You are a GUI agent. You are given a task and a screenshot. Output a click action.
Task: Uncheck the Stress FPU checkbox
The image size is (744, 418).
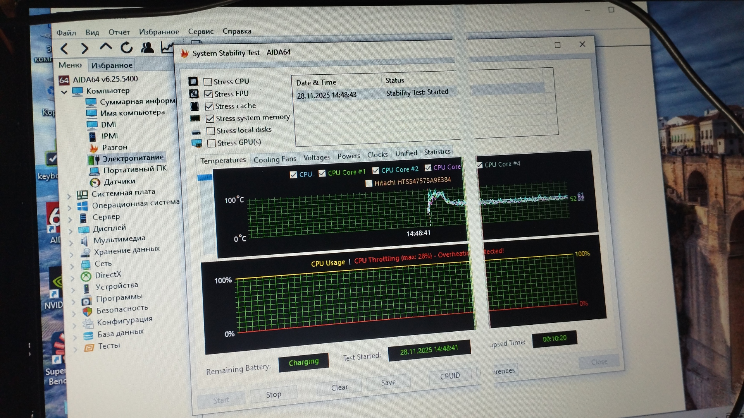click(x=208, y=94)
